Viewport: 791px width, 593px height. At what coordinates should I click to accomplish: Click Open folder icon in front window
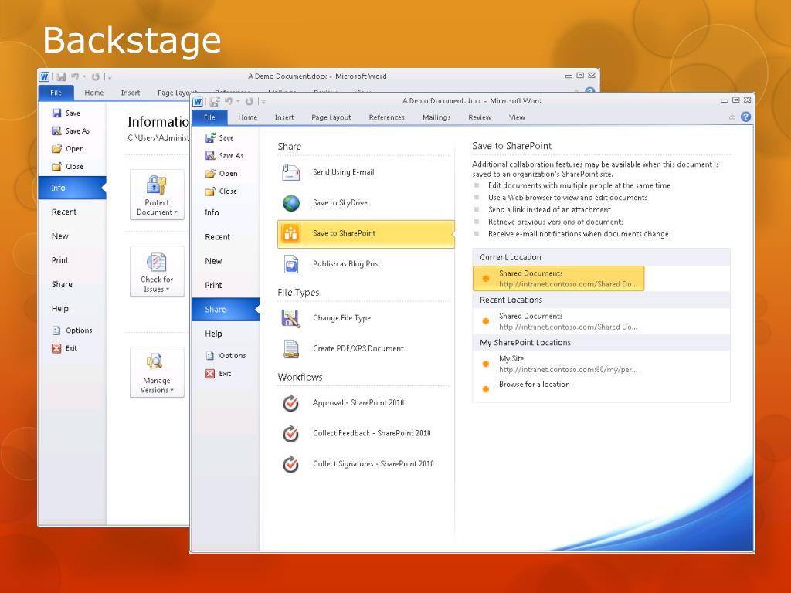click(x=210, y=174)
